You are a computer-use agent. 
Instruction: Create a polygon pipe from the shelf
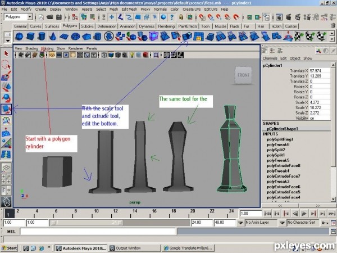[x=98, y=36]
